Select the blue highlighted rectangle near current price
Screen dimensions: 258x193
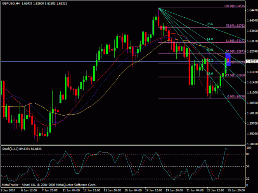228,60
